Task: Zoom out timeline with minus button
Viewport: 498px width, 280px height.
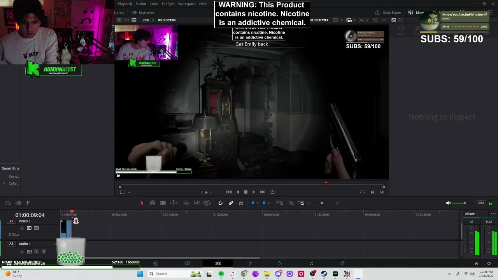Action: click(x=309, y=203)
